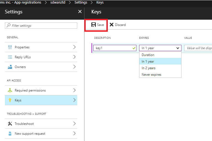
Task: Open the Properties settings item
Action: click(41, 47)
